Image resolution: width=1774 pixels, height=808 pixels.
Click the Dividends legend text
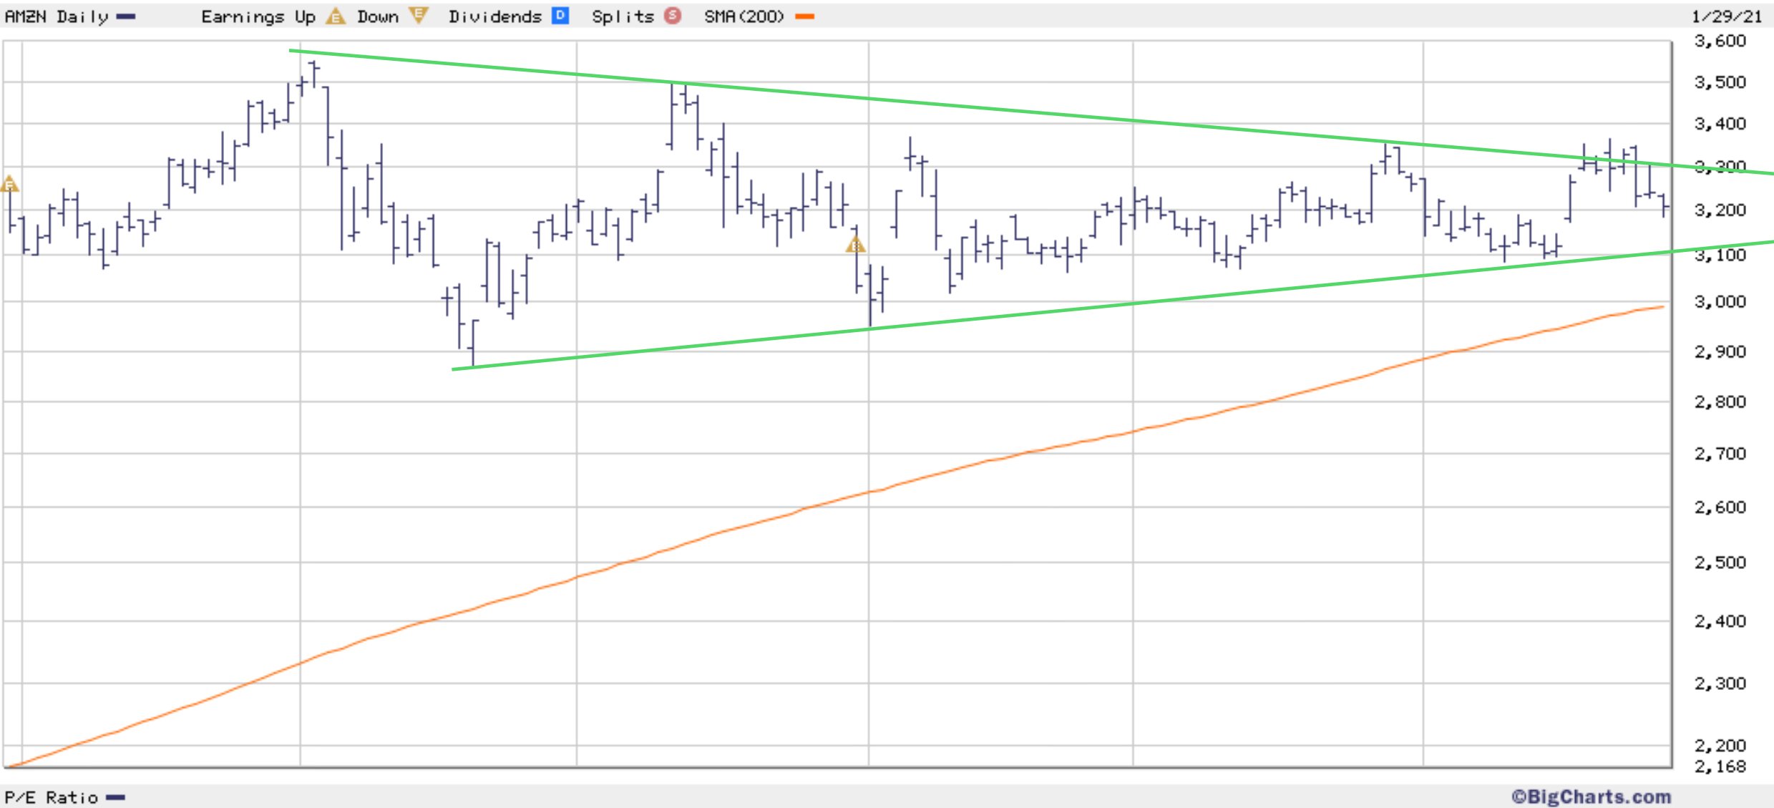[495, 16]
